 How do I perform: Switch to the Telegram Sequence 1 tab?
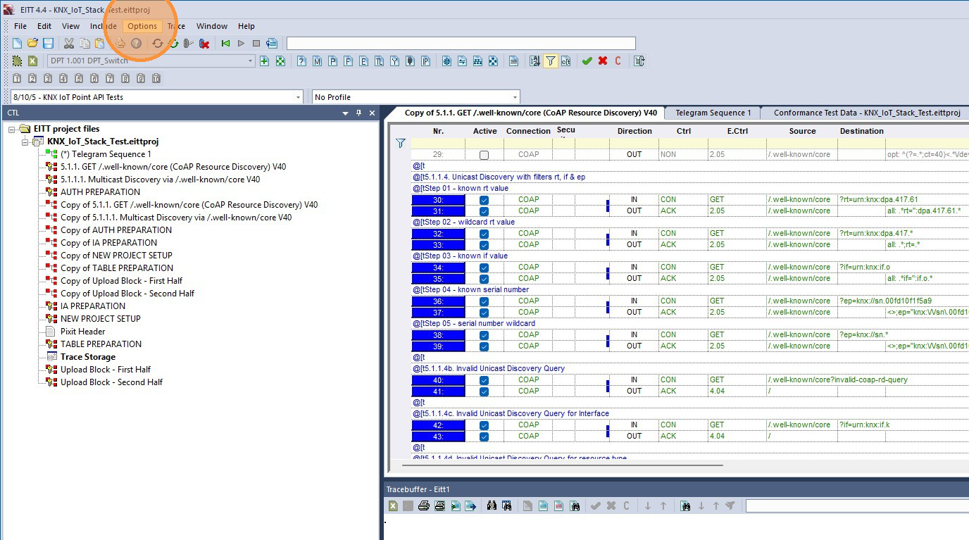point(713,113)
